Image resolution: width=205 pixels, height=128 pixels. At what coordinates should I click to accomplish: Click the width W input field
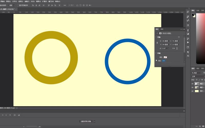coord(165,41)
